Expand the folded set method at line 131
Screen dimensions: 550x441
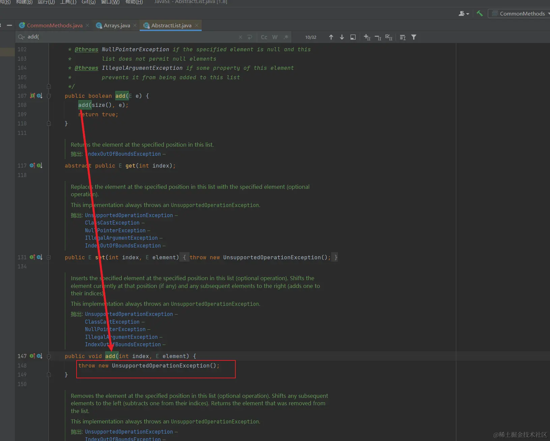[x=49, y=257]
